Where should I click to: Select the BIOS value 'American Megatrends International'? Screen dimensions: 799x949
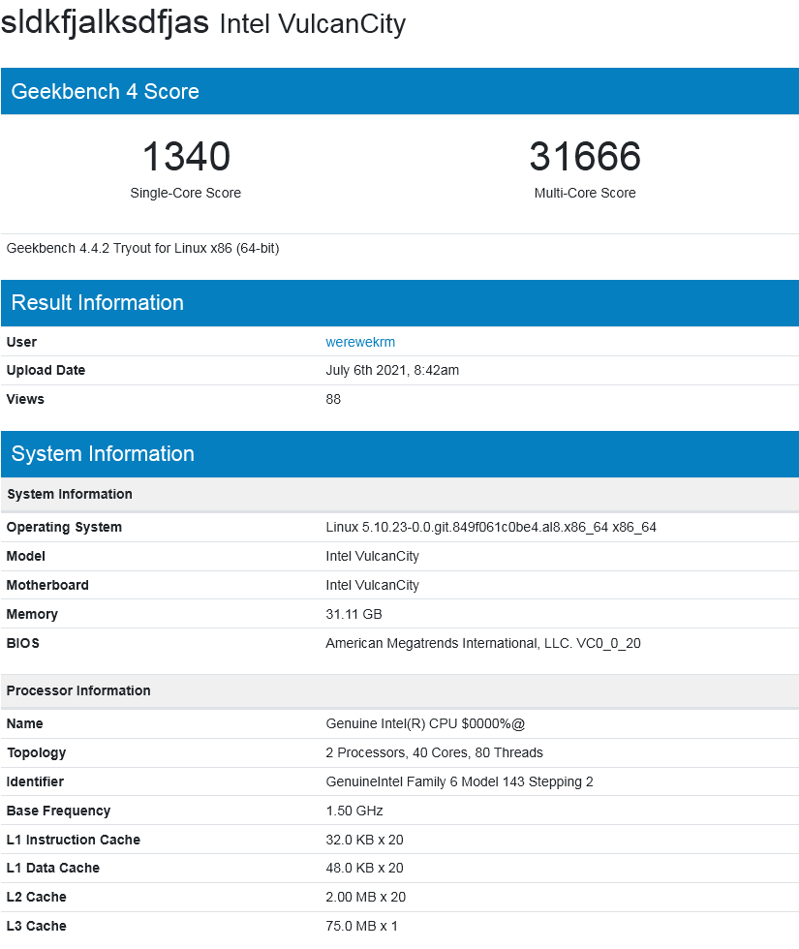click(x=483, y=643)
